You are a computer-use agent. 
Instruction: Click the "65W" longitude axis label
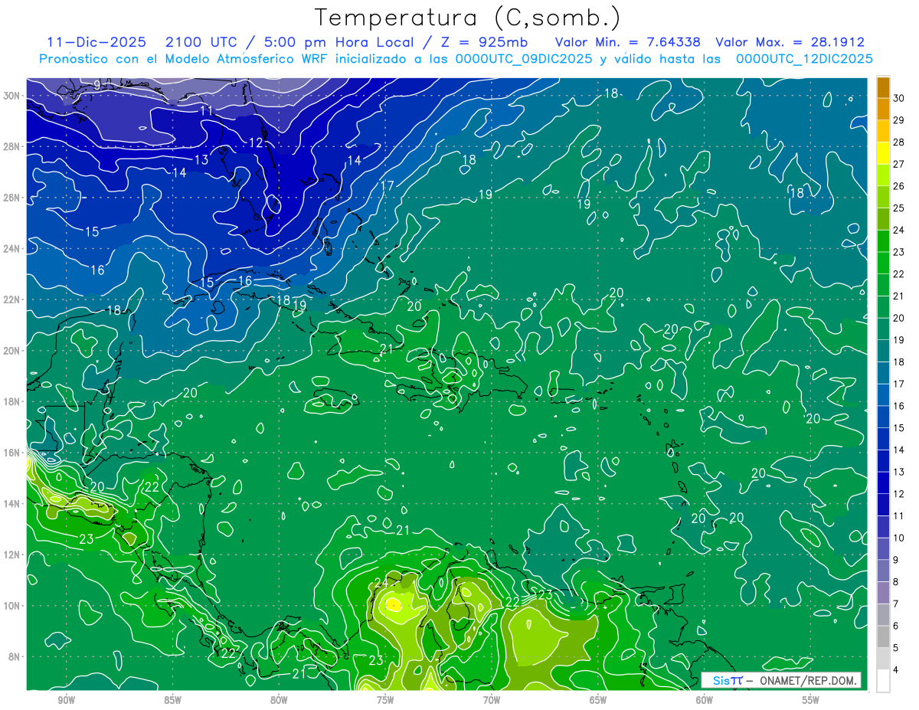pos(598,700)
